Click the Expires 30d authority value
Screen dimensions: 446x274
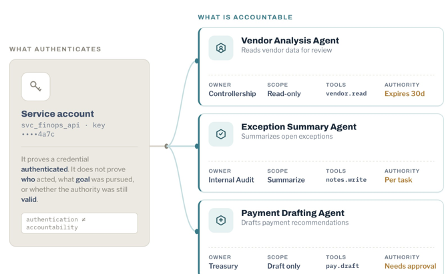pyautogui.click(x=405, y=94)
